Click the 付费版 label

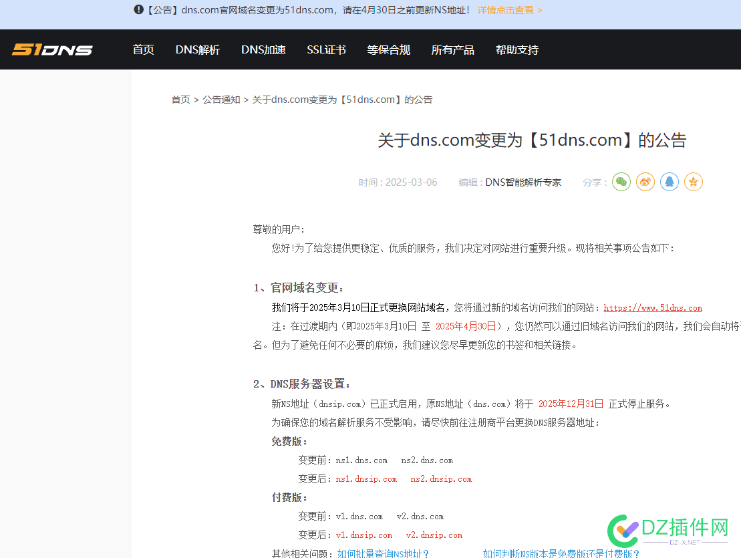pos(289,498)
